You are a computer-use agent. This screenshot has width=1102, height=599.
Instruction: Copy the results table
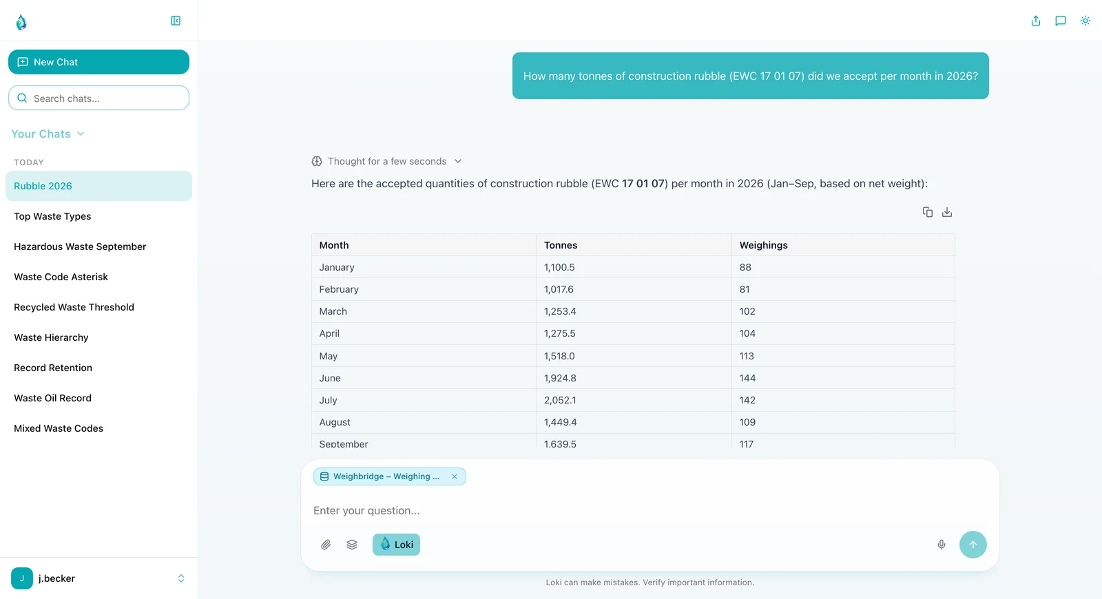tap(928, 212)
